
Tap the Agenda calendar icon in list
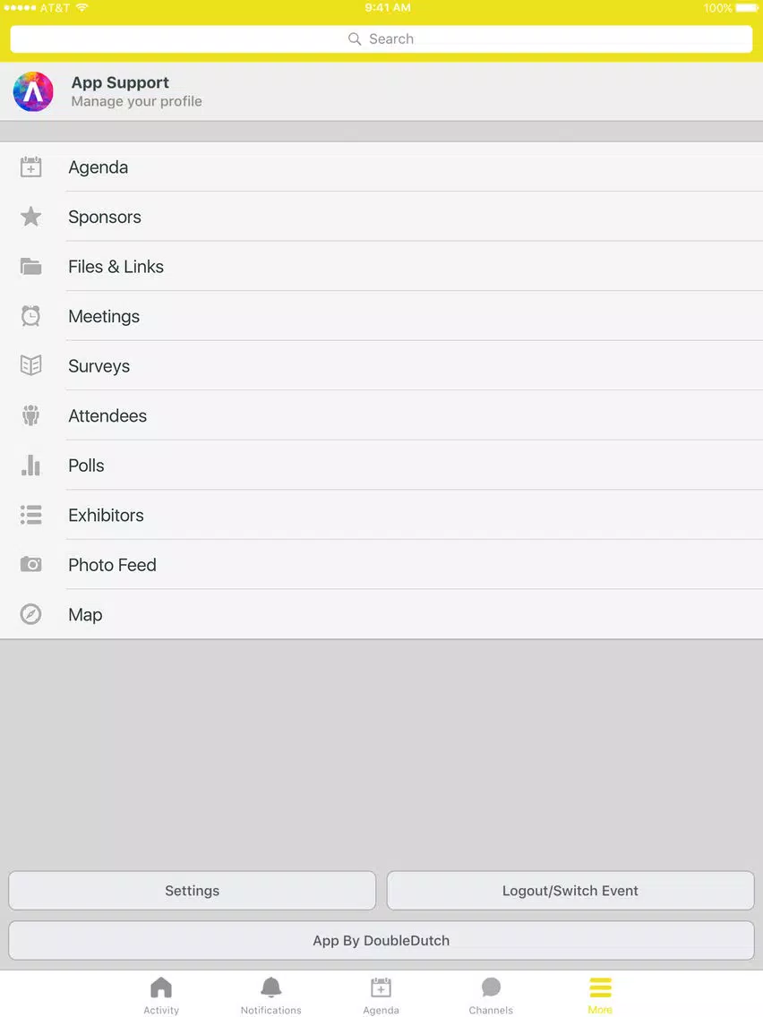point(30,167)
